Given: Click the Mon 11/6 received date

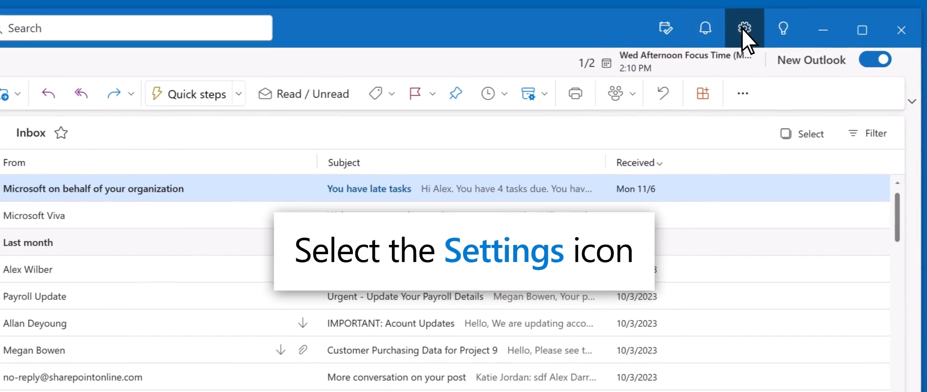Looking at the screenshot, I should (636, 189).
